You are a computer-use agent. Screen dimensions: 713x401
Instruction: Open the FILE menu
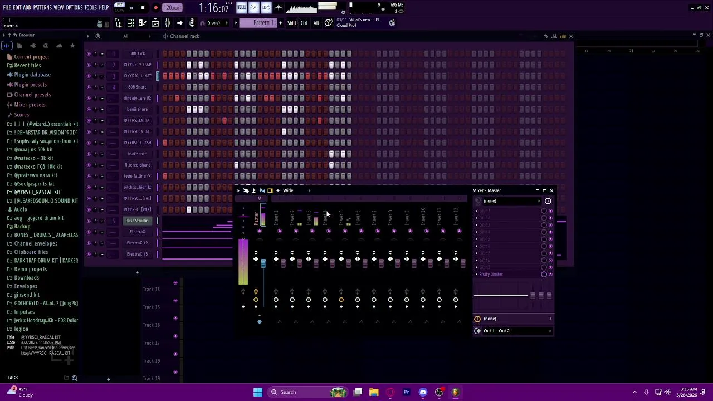point(7,8)
